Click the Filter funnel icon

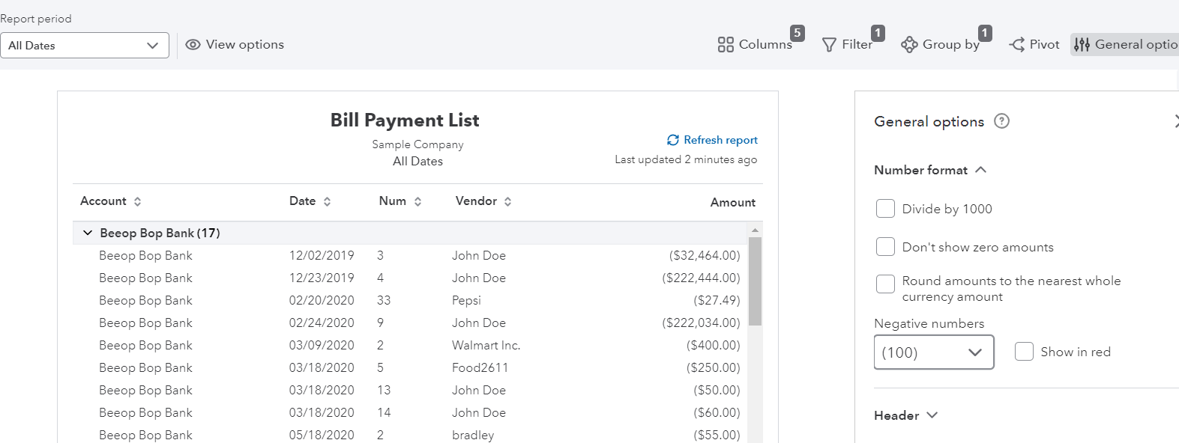tap(829, 45)
